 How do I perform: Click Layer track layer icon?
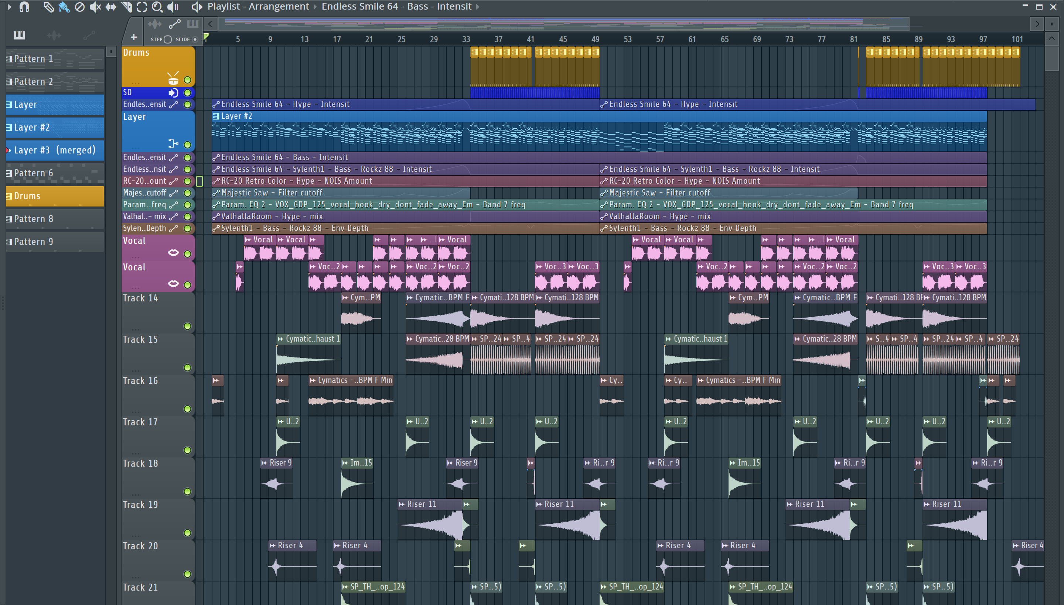(x=173, y=144)
